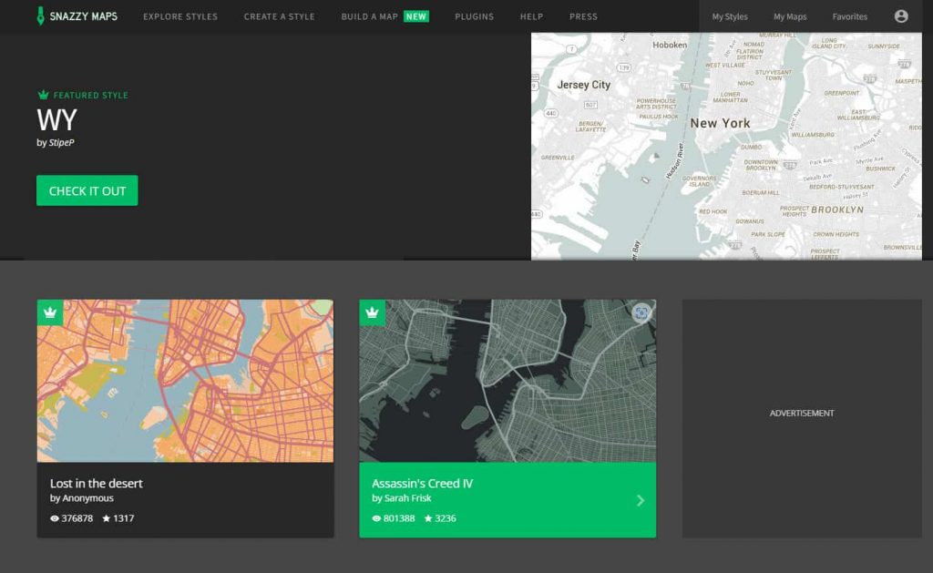Select Create a Style in navigation

click(279, 16)
